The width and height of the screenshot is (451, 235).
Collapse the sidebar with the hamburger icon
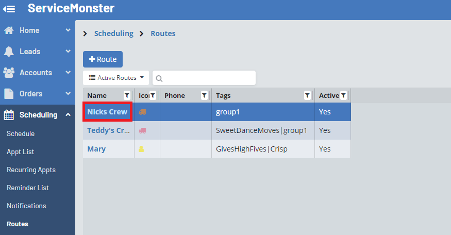point(9,9)
